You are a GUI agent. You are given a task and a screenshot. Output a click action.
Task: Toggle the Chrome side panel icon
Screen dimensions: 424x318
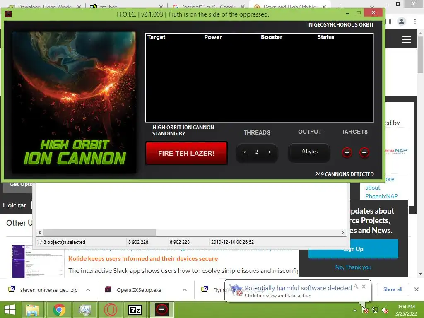pyautogui.click(x=388, y=22)
